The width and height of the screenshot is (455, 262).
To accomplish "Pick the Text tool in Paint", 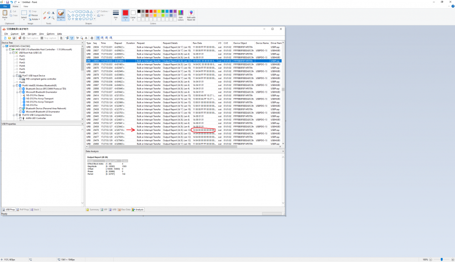I will pyautogui.click(x=53, y=13).
